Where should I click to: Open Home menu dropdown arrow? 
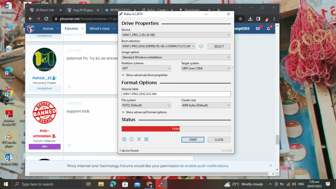[x=58, y=29]
